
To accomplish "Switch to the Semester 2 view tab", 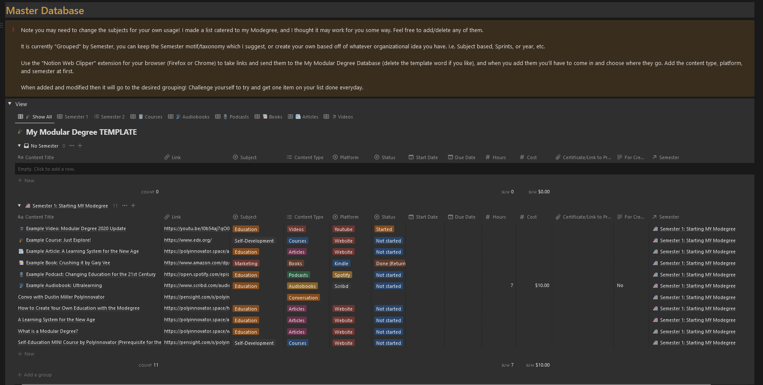I will pos(109,117).
